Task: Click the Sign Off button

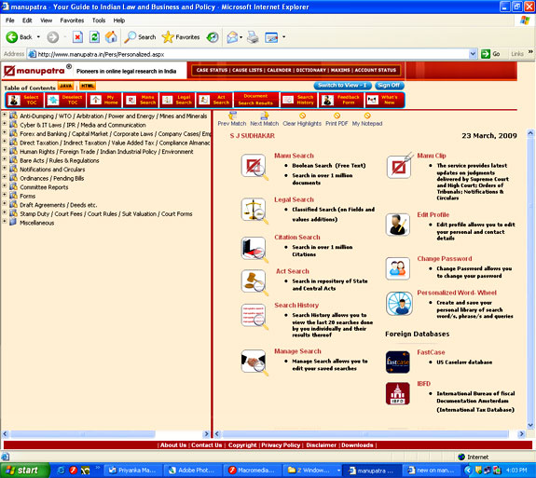Action: tap(389, 86)
